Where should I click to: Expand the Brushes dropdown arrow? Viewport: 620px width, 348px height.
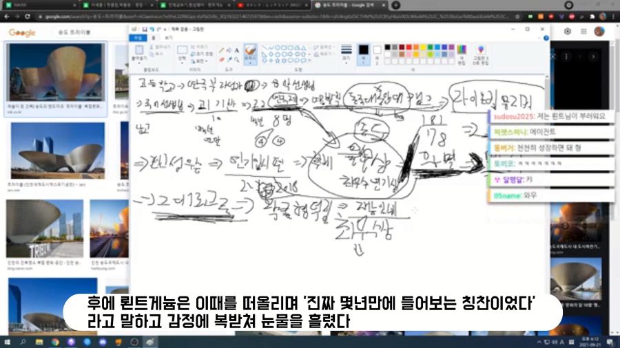pos(250,63)
